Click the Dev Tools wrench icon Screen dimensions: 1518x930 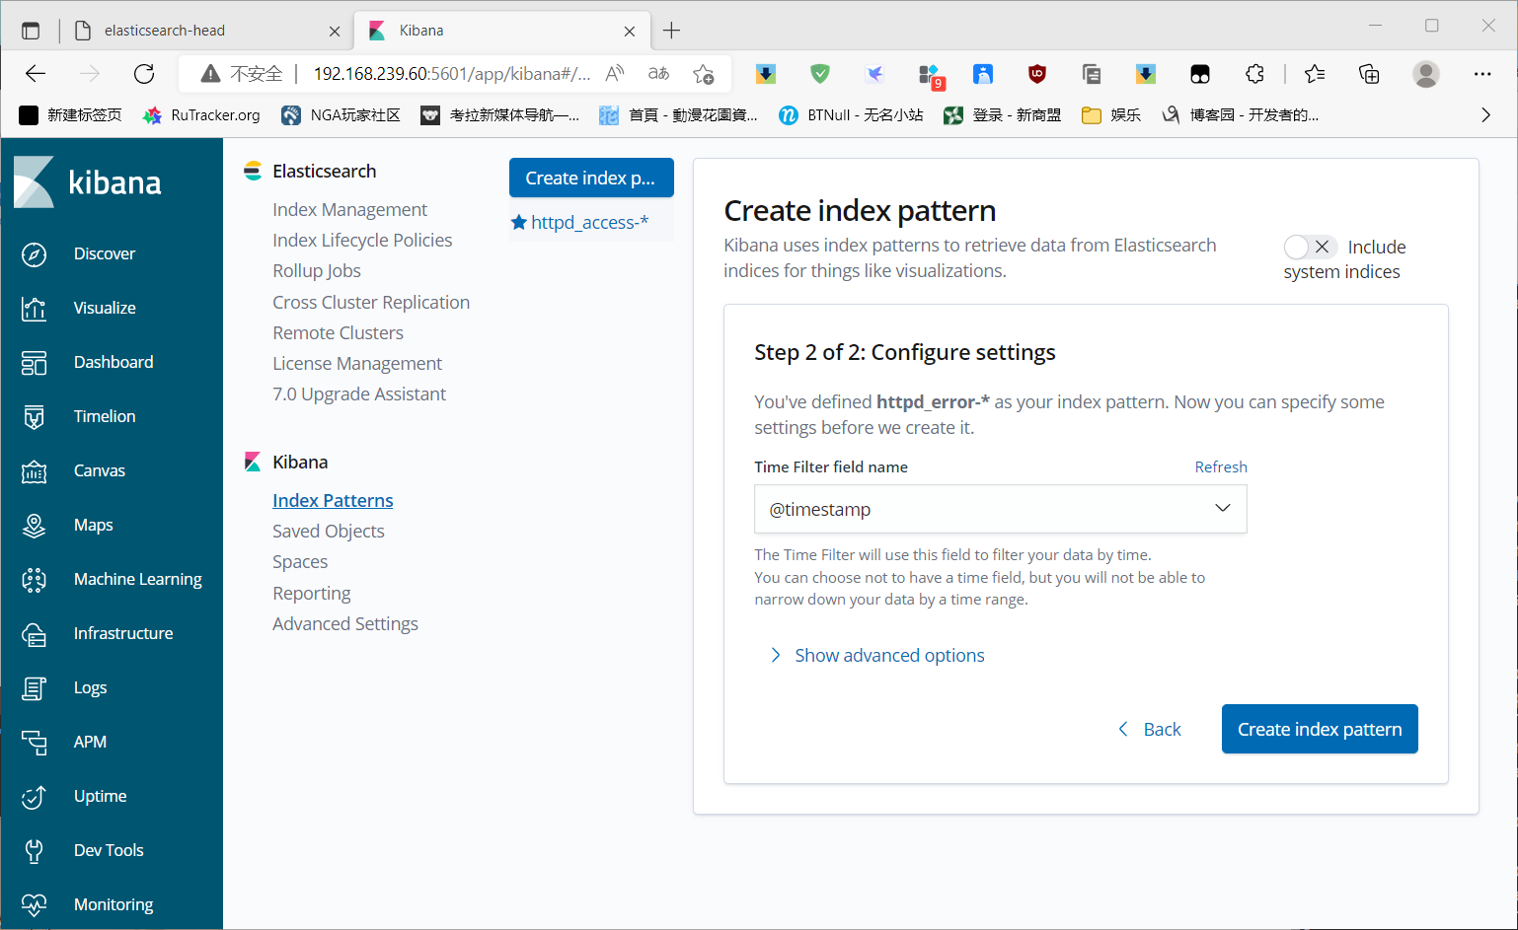click(x=34, y=850)
